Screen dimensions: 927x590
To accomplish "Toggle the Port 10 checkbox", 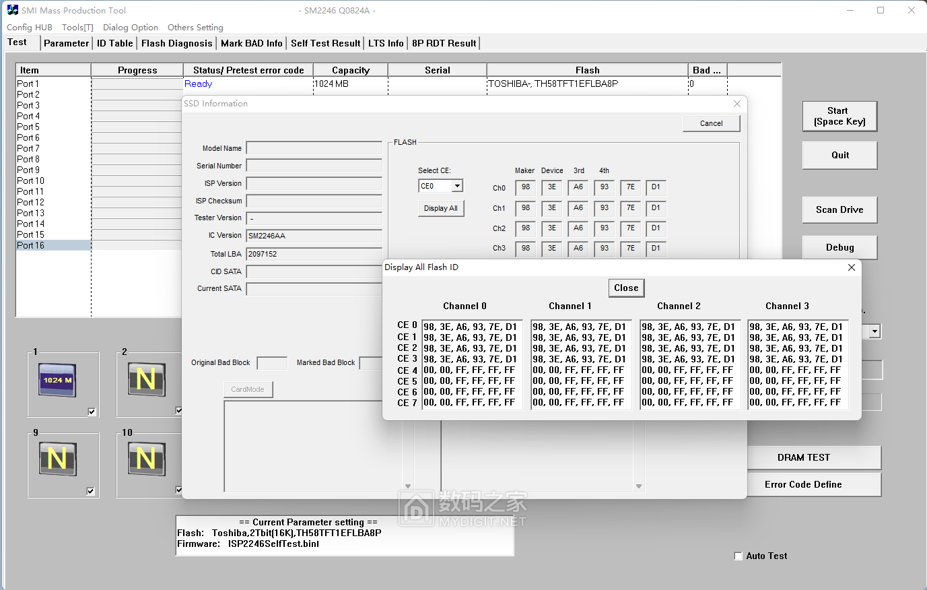I will (x=178, y=490).
